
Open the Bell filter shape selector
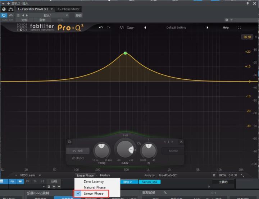78,151
